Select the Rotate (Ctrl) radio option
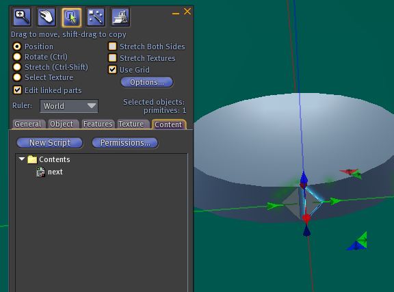This screenshot has width=394, height=292. tap(17, 57)
